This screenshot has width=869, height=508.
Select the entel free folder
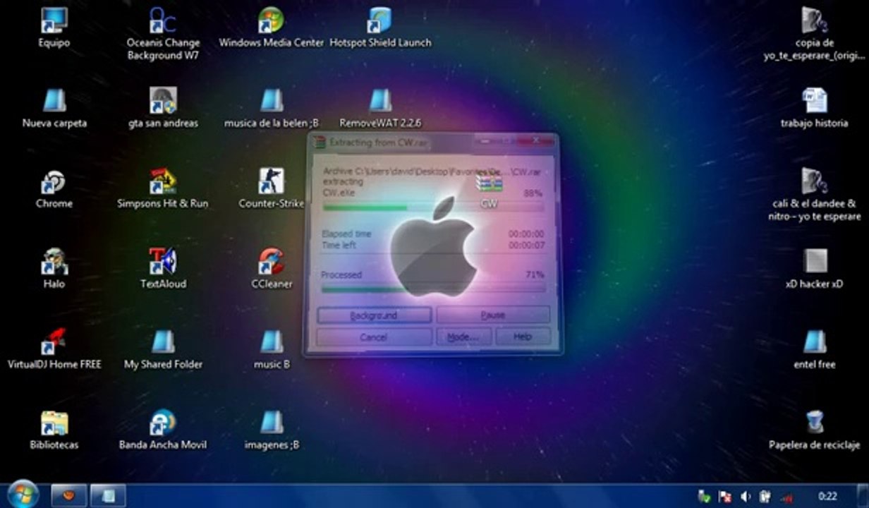point(815,350)
